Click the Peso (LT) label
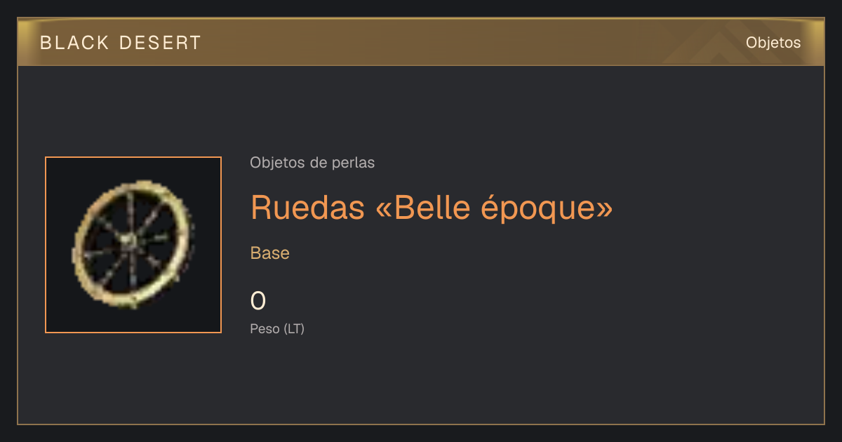This screenshot has height=442, width=842. (x=277, y=329)
